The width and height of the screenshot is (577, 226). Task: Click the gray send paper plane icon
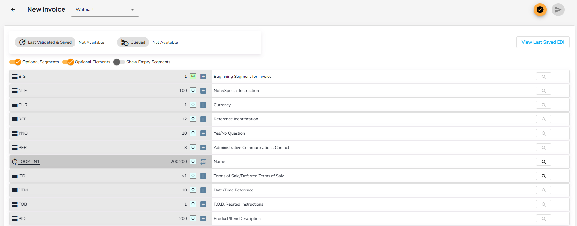(558, 10)
